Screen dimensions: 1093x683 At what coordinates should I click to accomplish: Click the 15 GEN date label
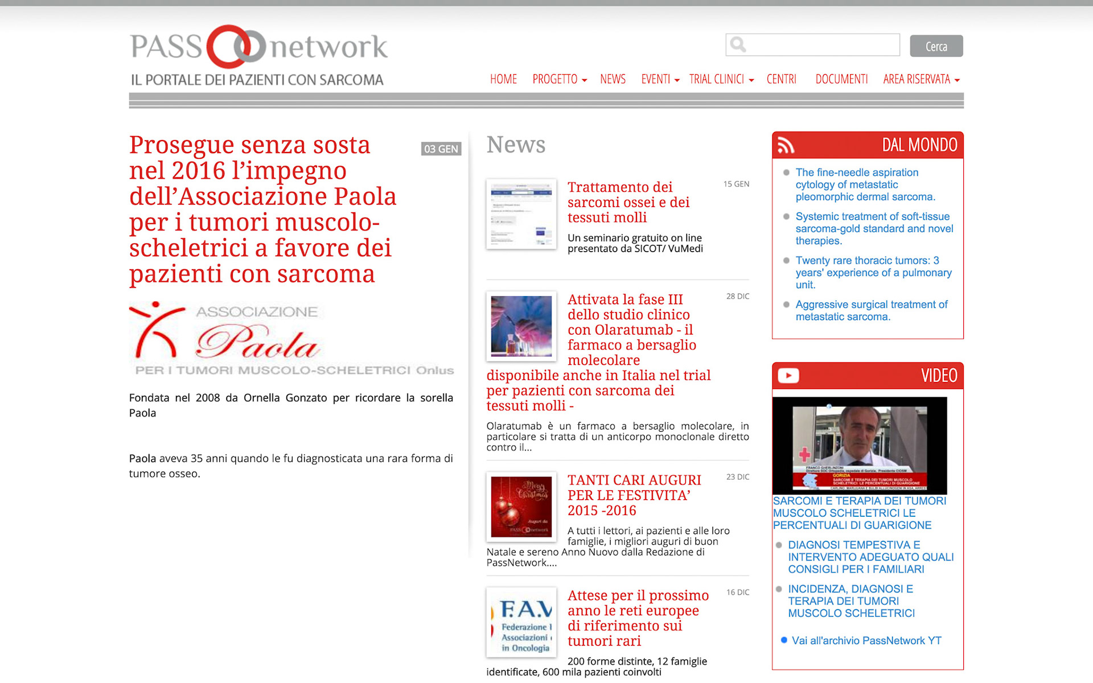736,184
